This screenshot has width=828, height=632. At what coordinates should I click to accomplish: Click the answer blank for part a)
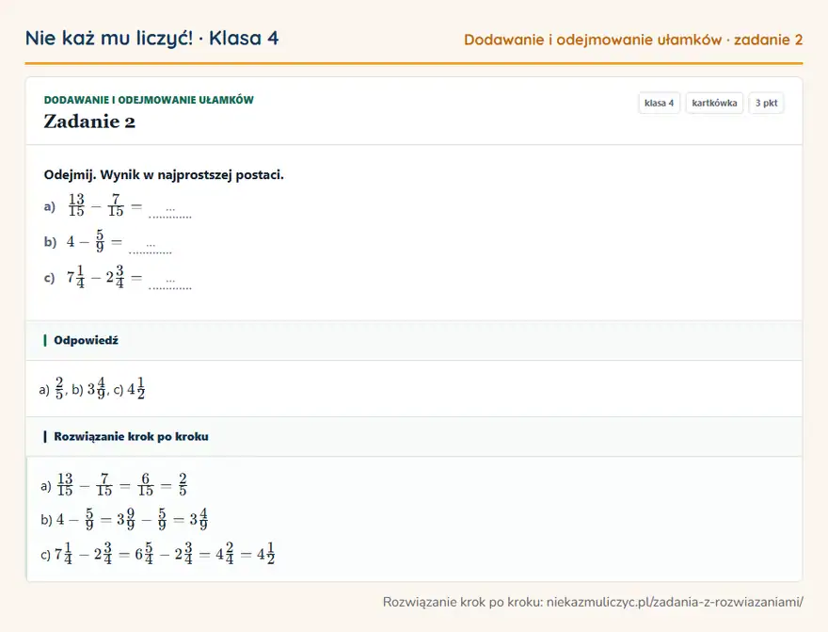[170, 213]
